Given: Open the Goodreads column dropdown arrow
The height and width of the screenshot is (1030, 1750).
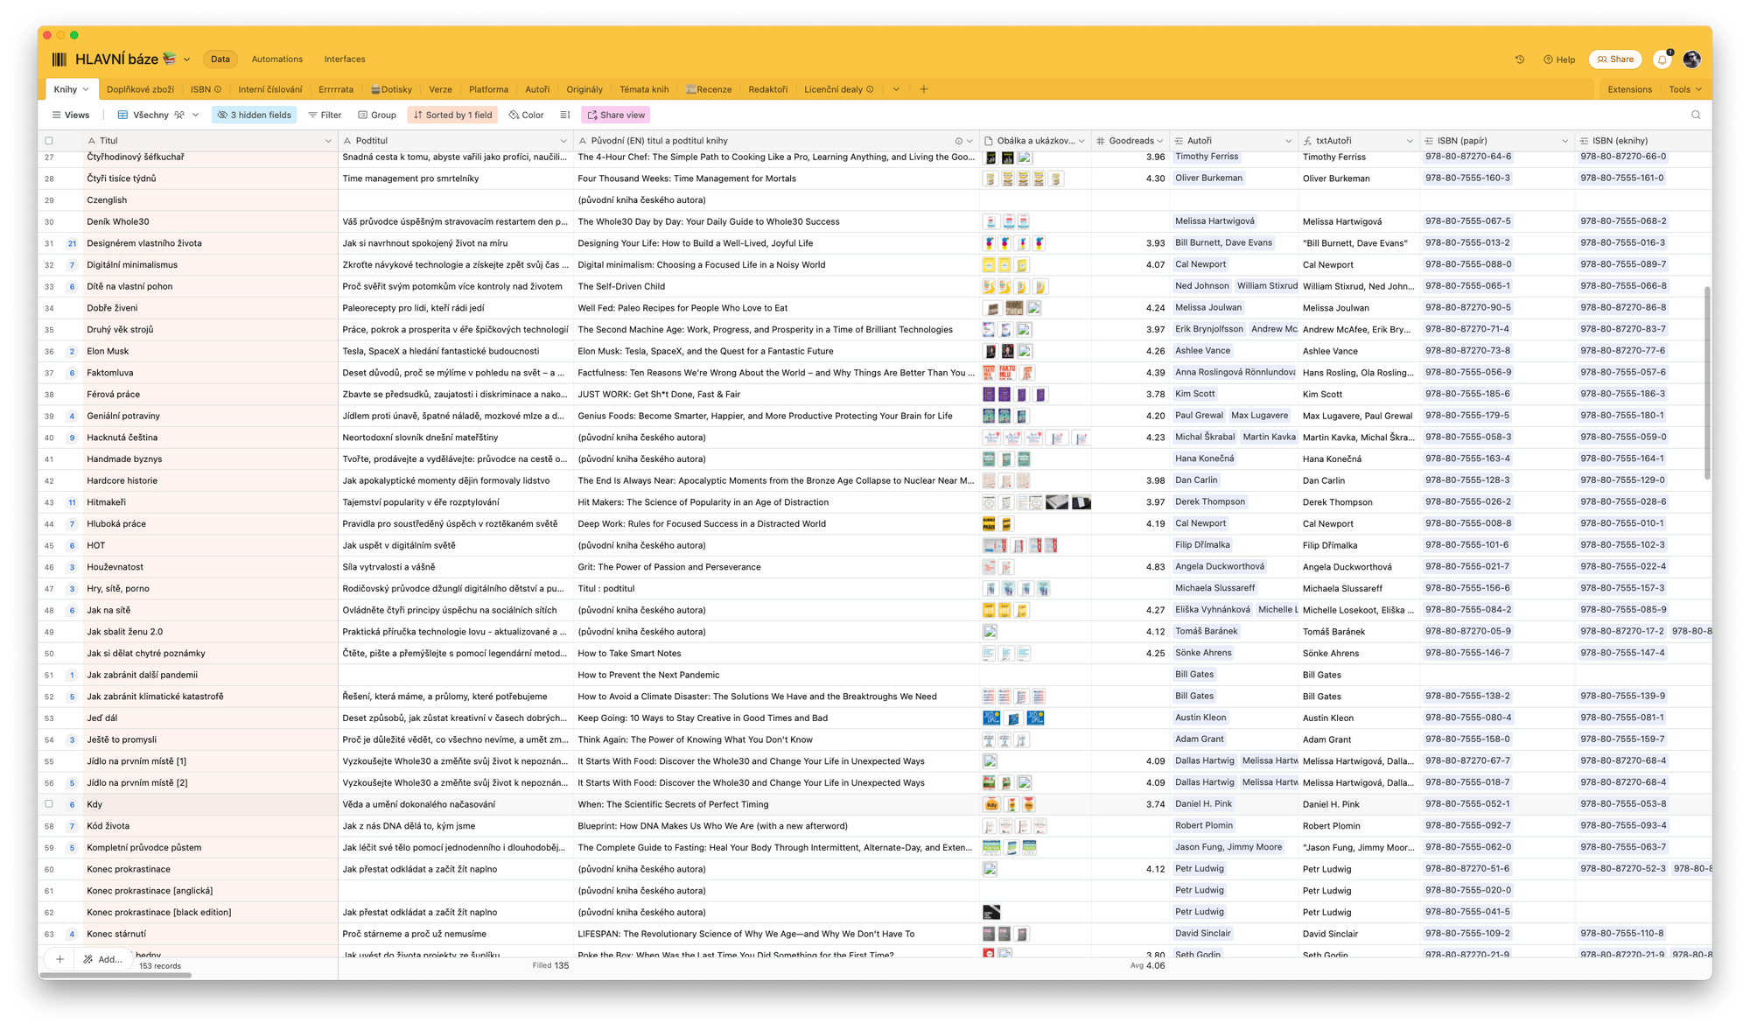Looking at the screenshot, I should coord(1160,141).
